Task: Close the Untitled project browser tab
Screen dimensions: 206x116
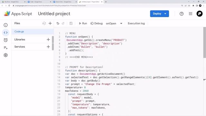Action: (x=102, y=2)
